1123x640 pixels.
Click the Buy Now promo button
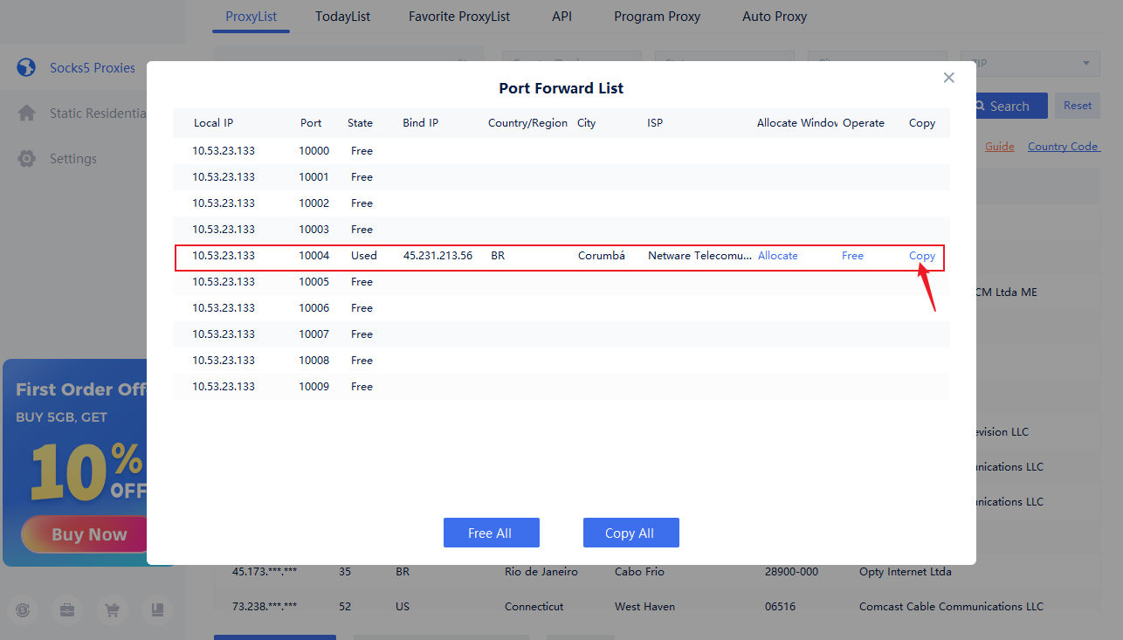click(x=89, y=534)
